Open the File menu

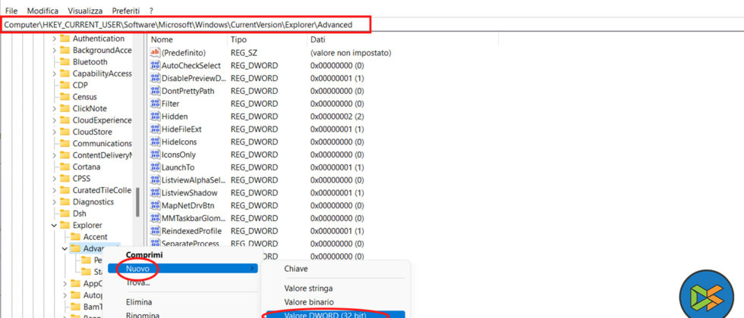[x=11, y=11]
